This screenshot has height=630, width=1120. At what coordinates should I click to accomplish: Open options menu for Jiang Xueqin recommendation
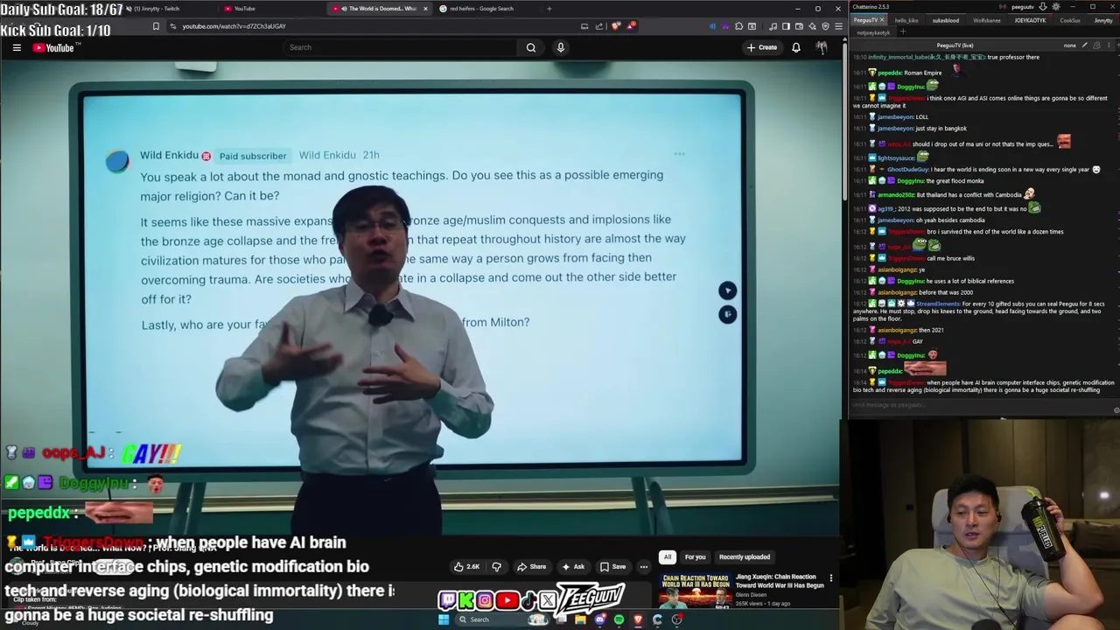coord(830,578)
